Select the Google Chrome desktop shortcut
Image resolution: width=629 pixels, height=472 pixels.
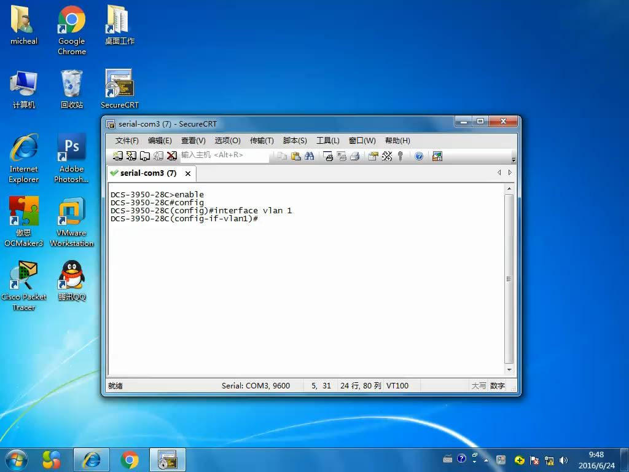[71, 29]
